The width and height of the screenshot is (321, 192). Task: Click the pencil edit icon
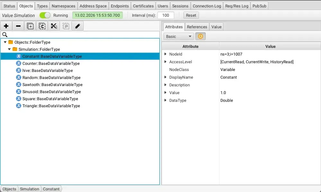coord(77,26)
